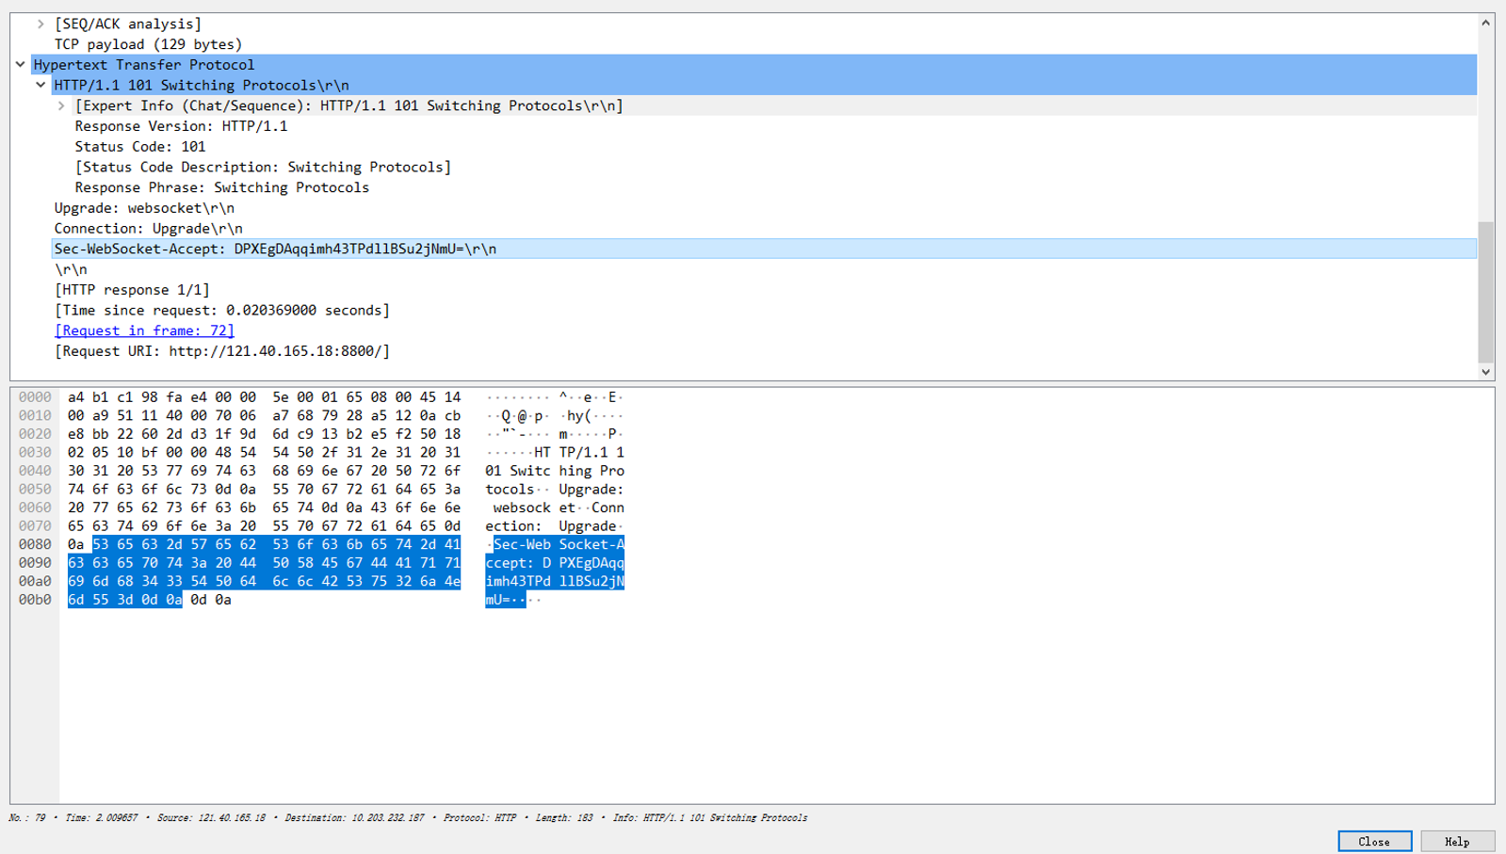Select the Connection: Upgrade row

click(148, 229)
